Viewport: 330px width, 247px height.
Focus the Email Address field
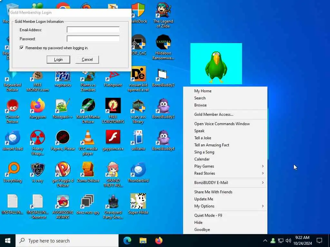(x=93, y=30)
